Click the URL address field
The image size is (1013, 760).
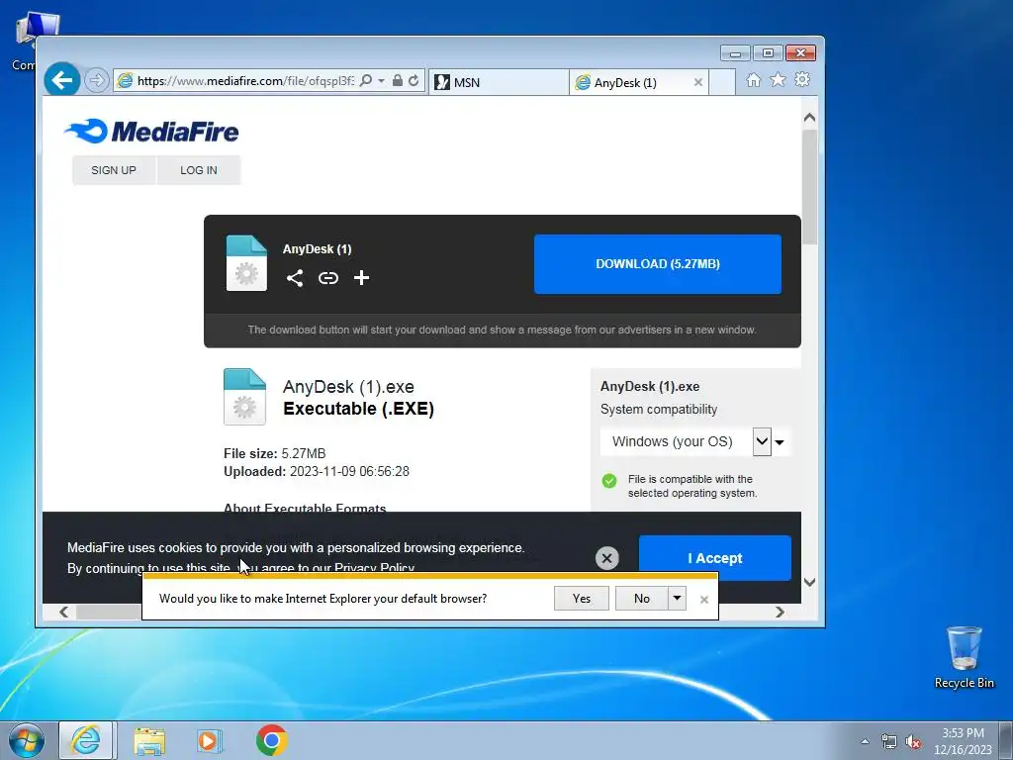coord(245,81)
